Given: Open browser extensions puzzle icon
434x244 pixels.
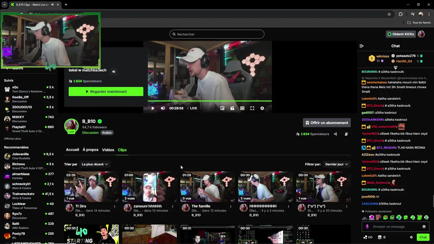Looking at the screenshot, I should click(x=401, y=14).
